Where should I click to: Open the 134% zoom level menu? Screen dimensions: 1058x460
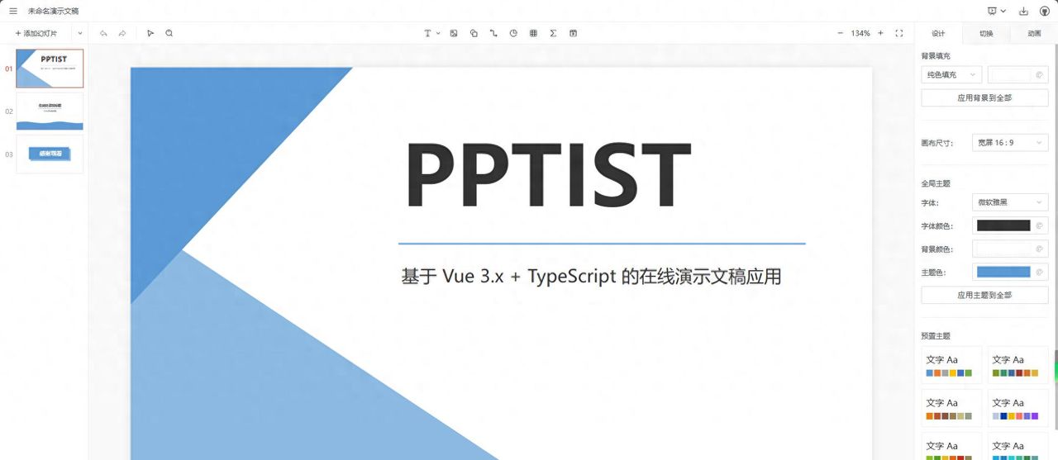[860, 33]
